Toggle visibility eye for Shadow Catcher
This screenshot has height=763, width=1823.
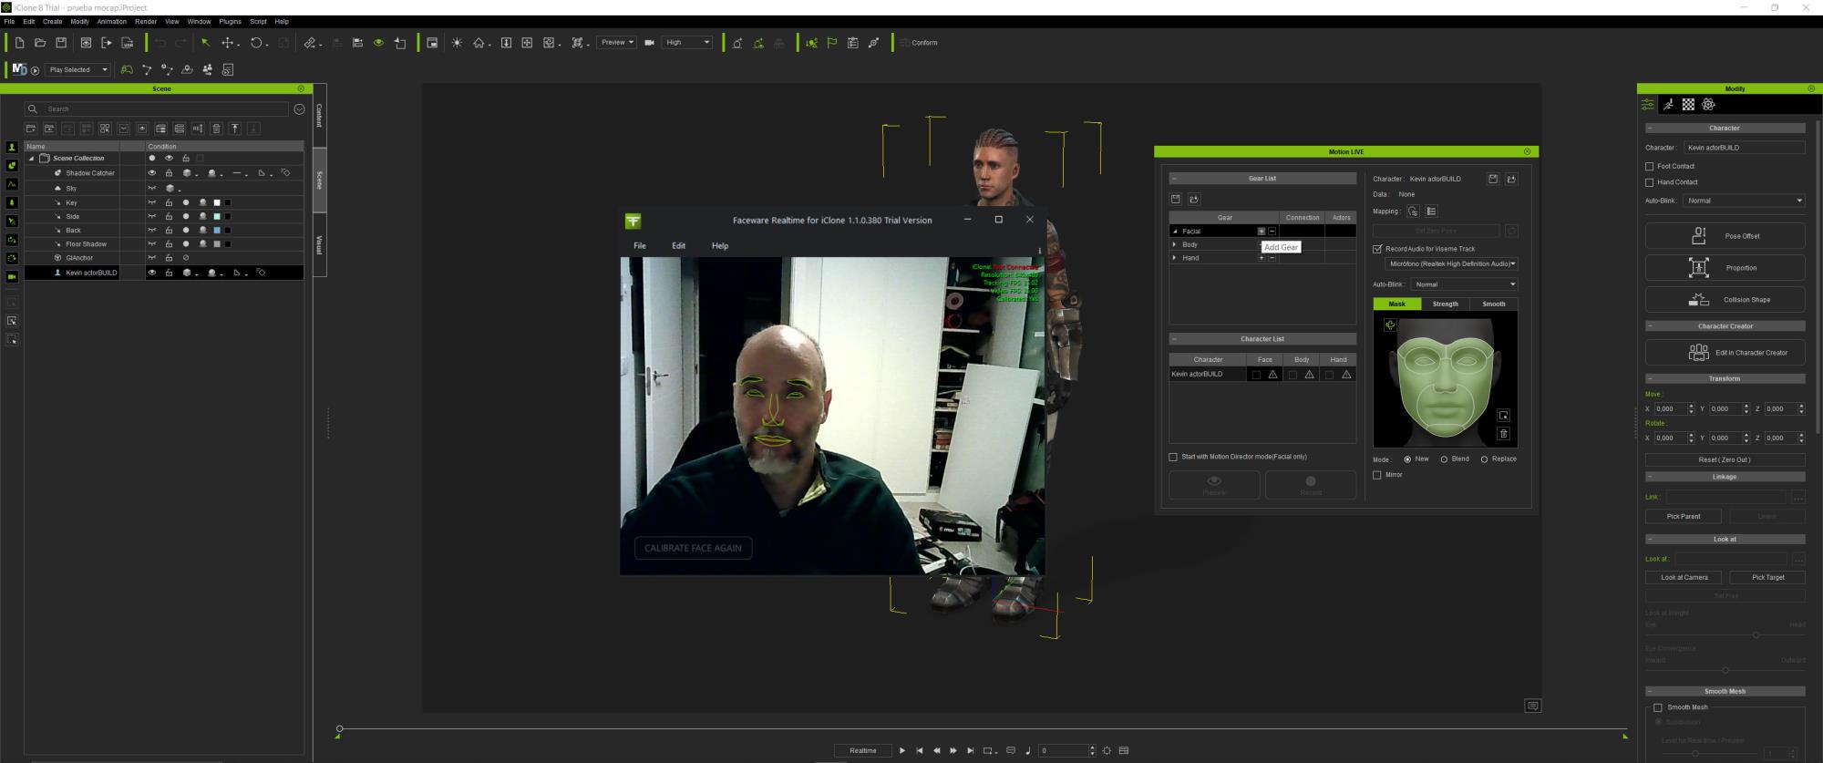pos(152,172)
